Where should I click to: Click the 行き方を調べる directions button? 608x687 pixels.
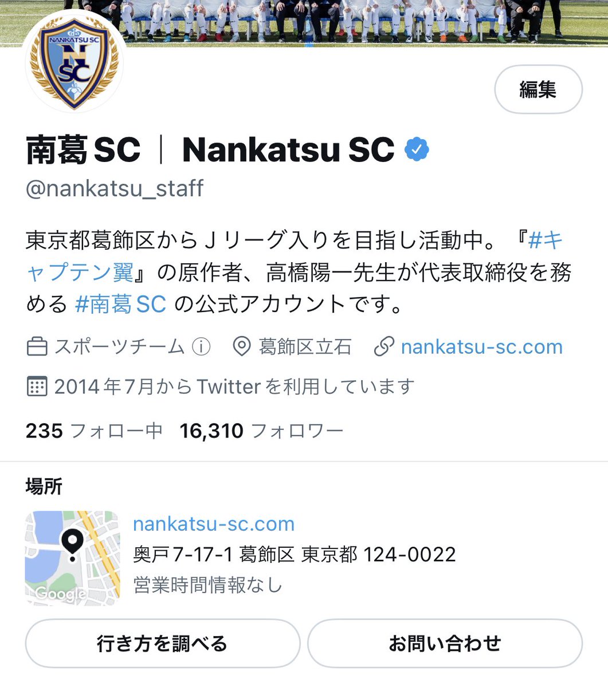click(x=162, y=643)
